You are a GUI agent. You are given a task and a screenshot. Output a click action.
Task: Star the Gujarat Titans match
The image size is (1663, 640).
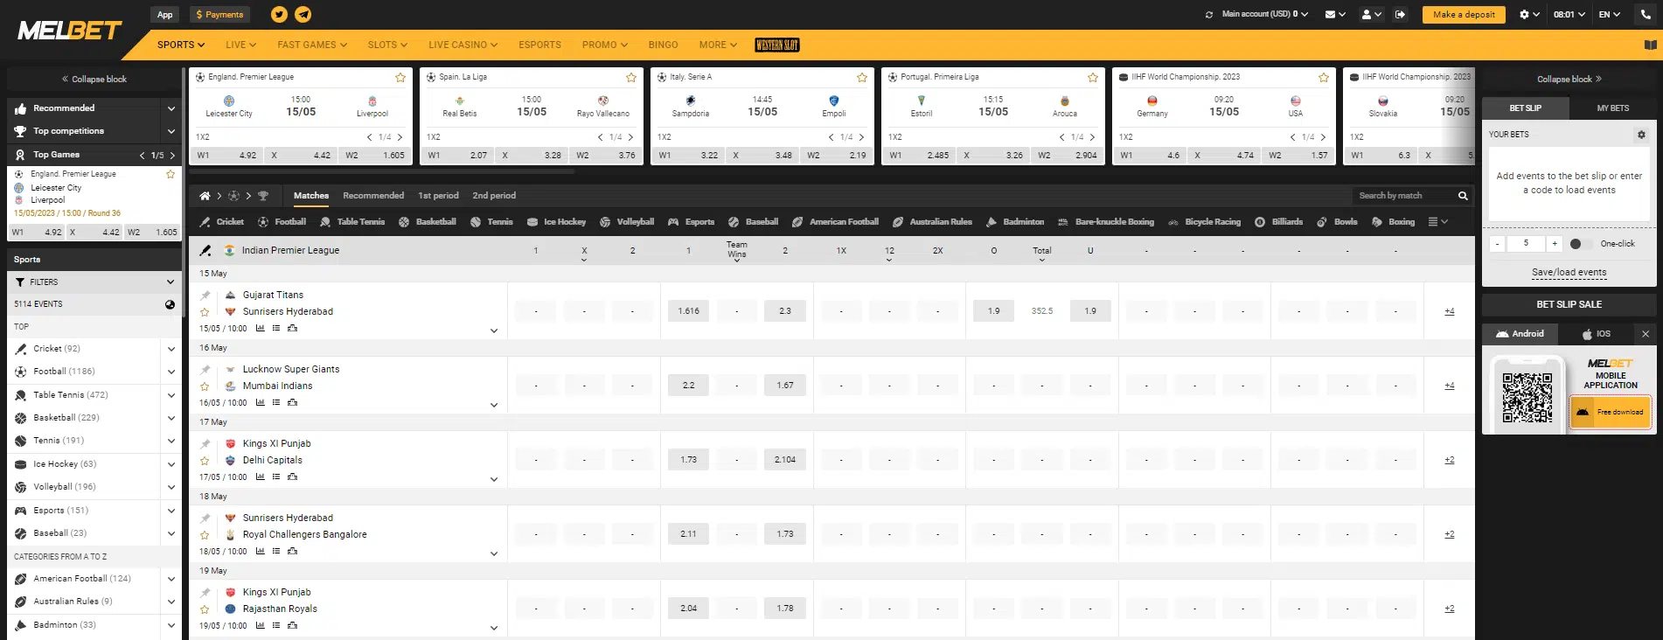click(x=205, y=312)
